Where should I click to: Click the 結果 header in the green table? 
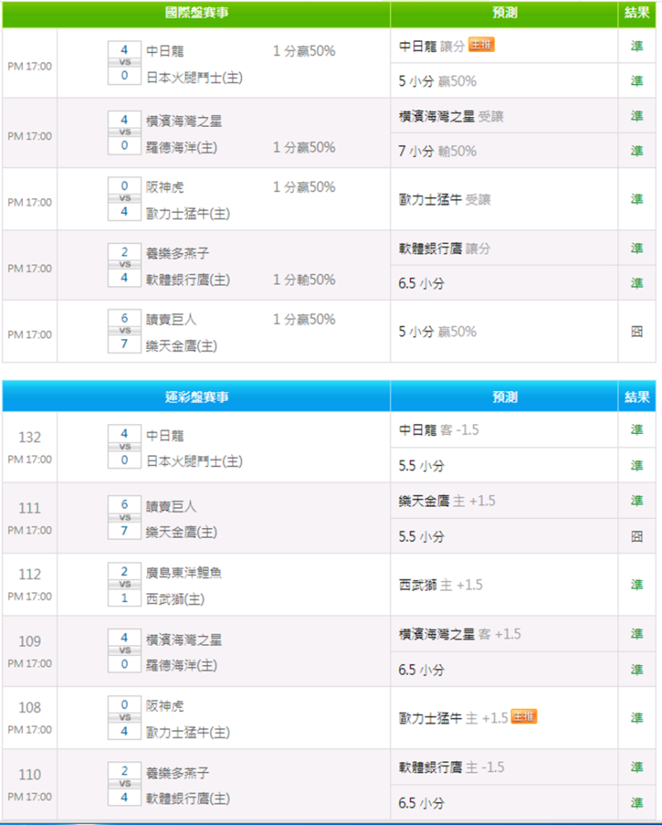point(636,13)
